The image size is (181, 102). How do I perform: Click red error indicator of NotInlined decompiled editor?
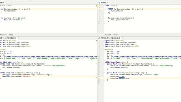96,41
